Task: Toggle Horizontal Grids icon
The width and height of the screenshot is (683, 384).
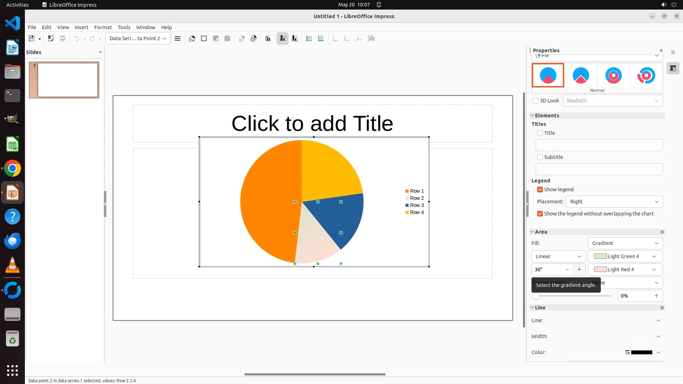Action: (x=309, y=38)
